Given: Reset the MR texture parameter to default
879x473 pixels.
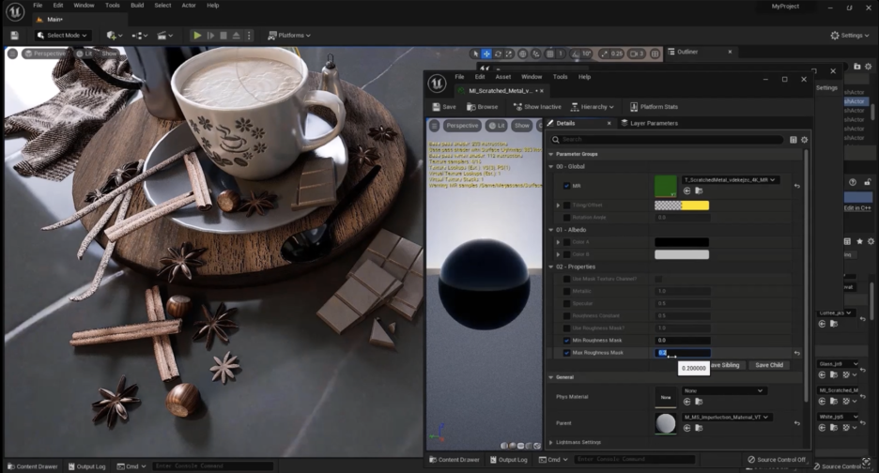Looking at the screenshot, I should (797, 186).
